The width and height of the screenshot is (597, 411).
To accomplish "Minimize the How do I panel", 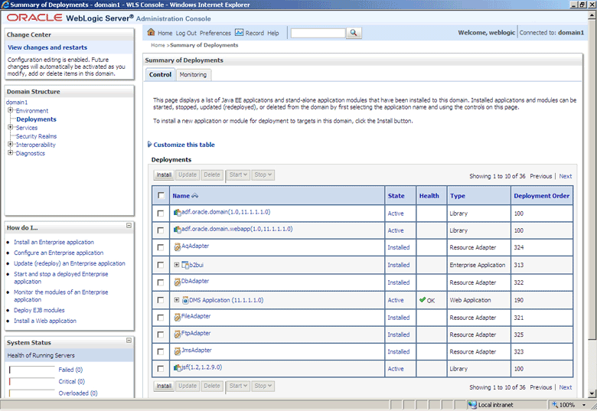I will [129, 225].
